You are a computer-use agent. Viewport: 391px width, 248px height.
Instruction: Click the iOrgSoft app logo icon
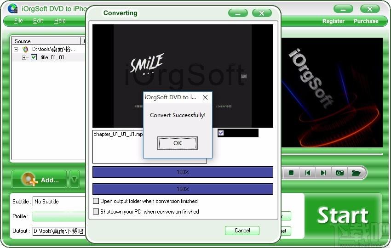tap(12, 8)
